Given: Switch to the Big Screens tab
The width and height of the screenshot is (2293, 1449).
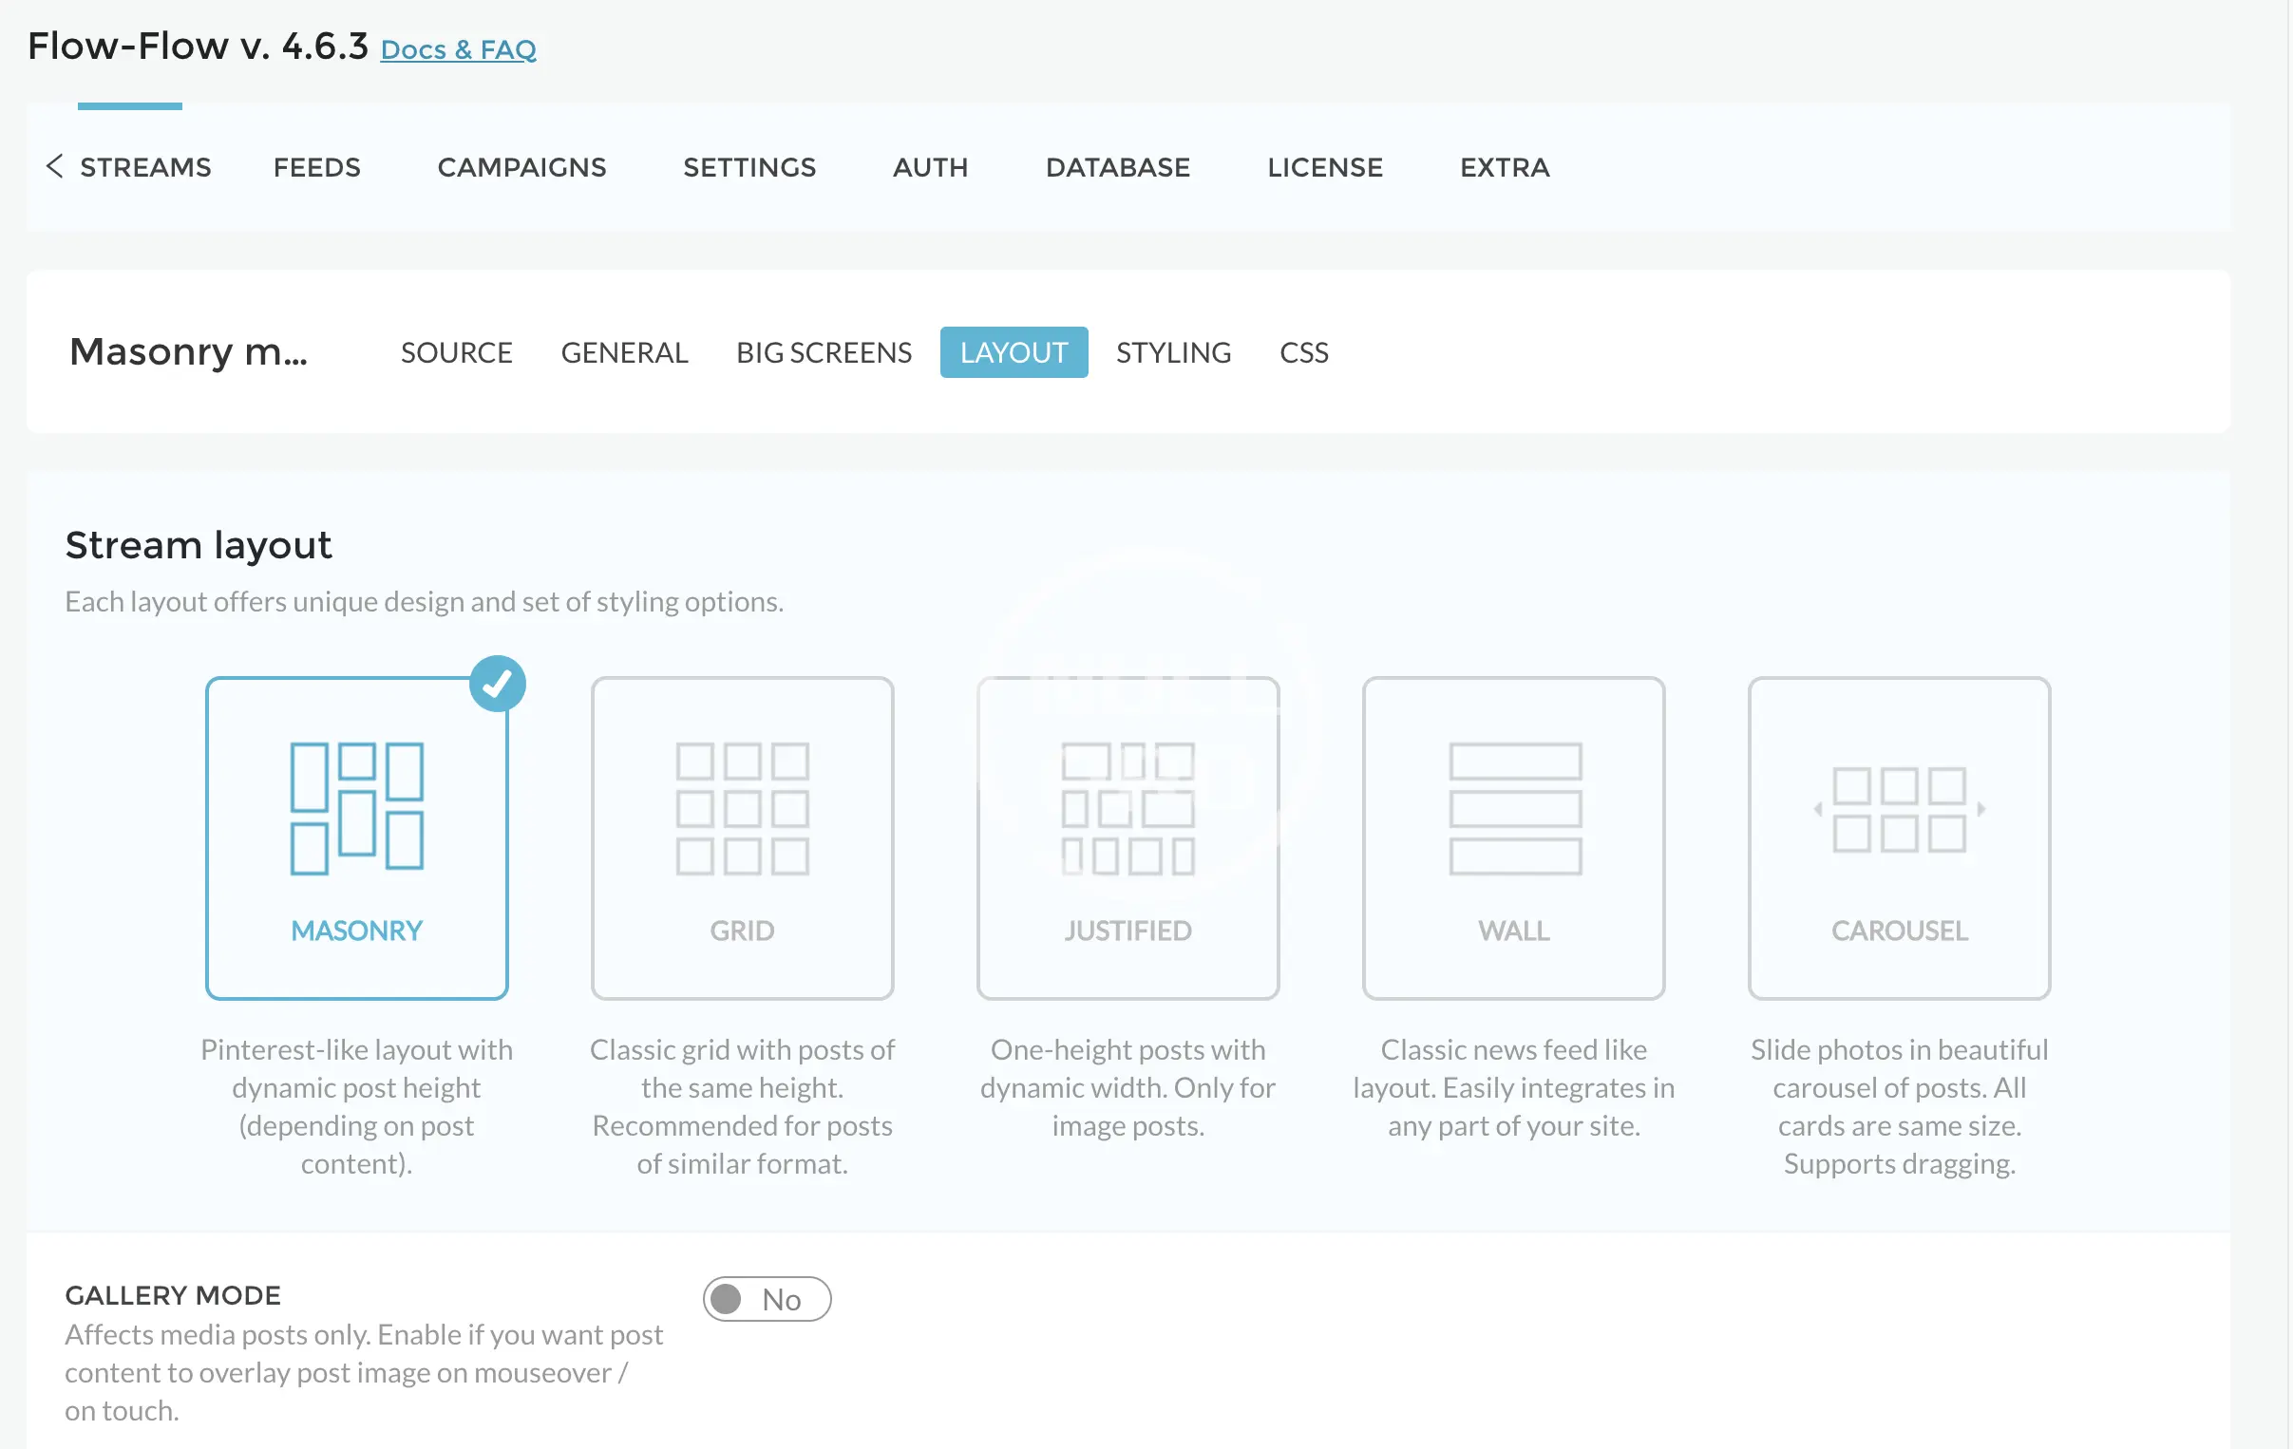Looking at the screenshot, I should [x=824, y=352].
